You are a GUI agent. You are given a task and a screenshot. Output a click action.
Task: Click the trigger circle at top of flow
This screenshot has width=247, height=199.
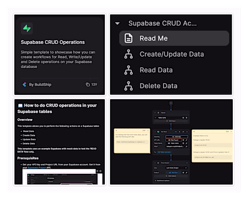pyautogui.click(x=171, y=103)
